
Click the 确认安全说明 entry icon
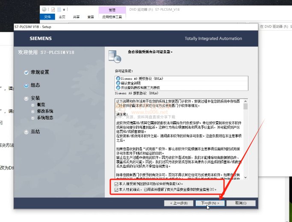point(118,83)
